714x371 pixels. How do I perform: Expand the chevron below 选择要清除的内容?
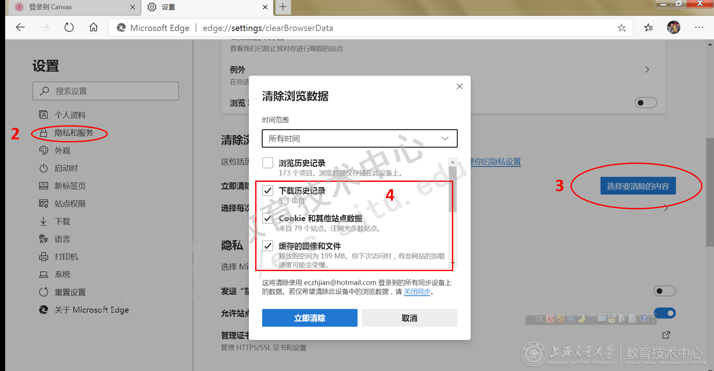(x=665, y=208)
